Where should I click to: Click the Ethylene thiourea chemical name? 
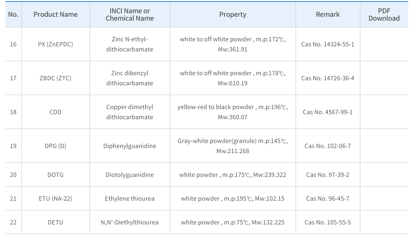click(130, 198)
